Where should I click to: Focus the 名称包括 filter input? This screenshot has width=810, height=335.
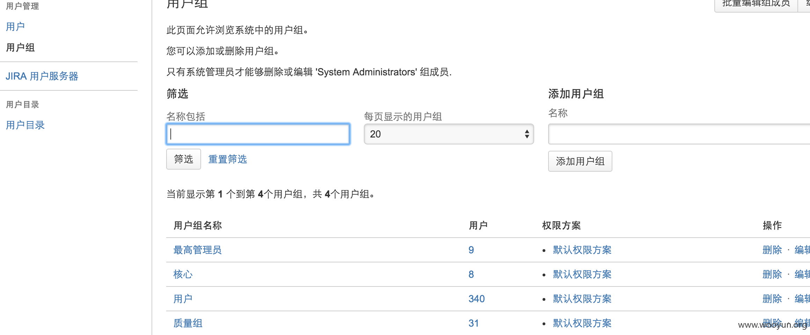pyautogui.click(x=258, y=134)
